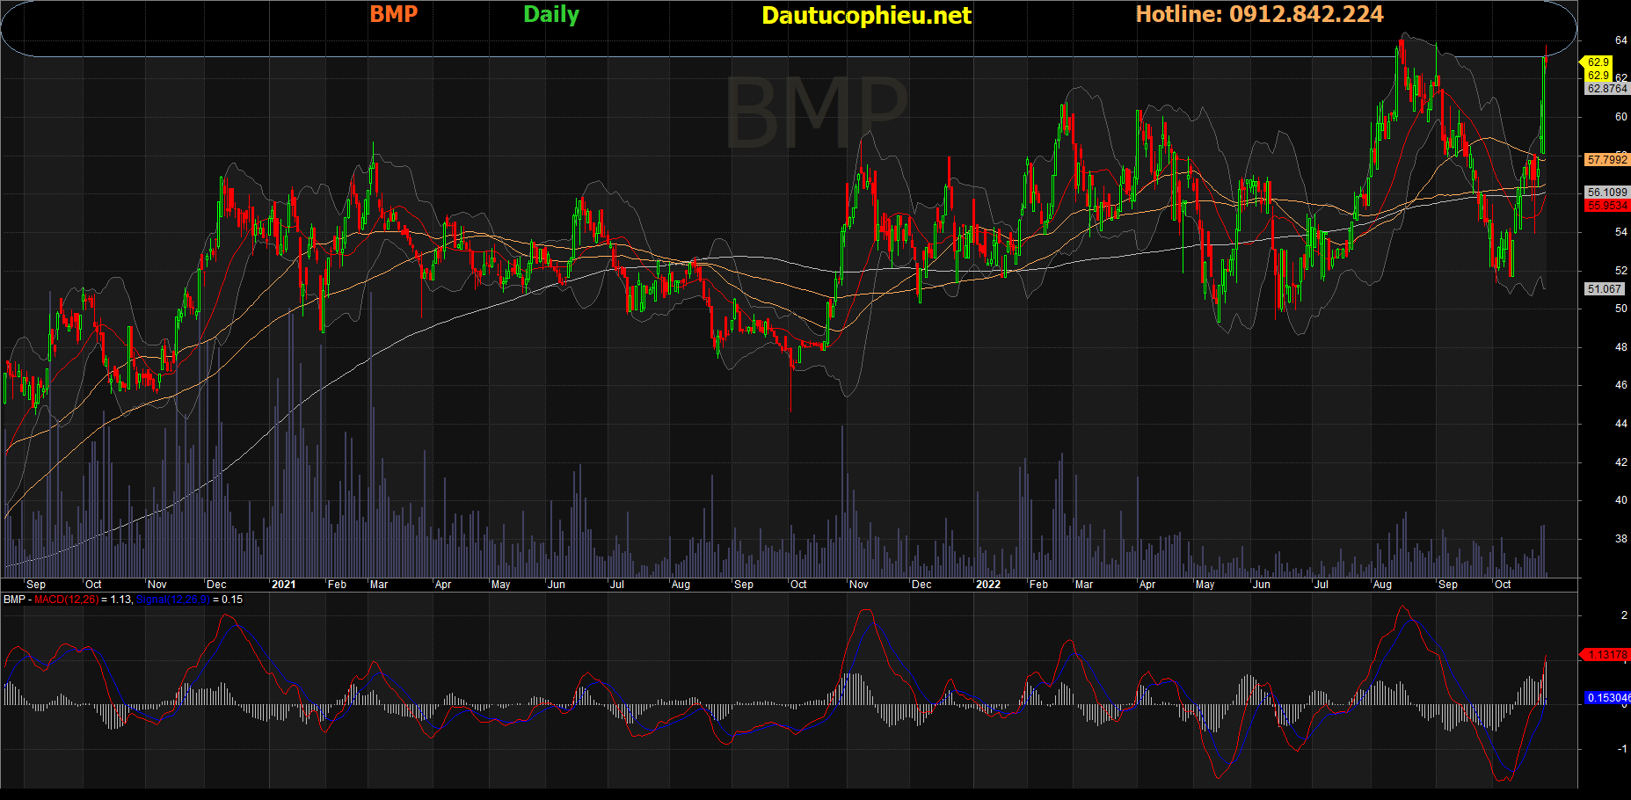1631x800 pixels.
Task: Click the gray 51.067 lower band label
Action: tap(1604, 289)
